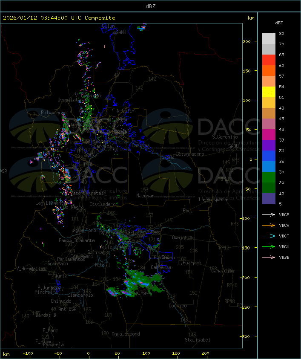This screenshot has width=301, height=359.
Task: Select the amber 48-51 dBZ swatch
Action: pyautogui.click(x=269, y=103)
